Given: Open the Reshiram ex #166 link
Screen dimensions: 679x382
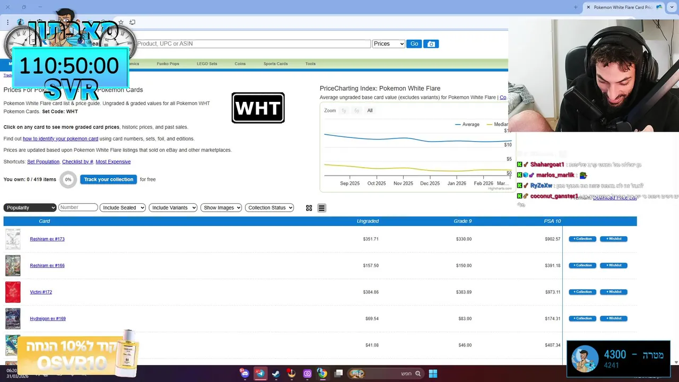Looking at the screenshot, I should (47, 266).
